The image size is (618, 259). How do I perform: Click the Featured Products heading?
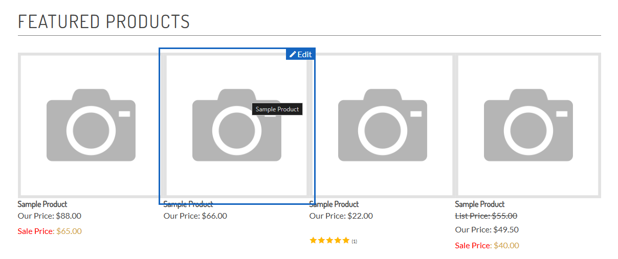(104, 21)
